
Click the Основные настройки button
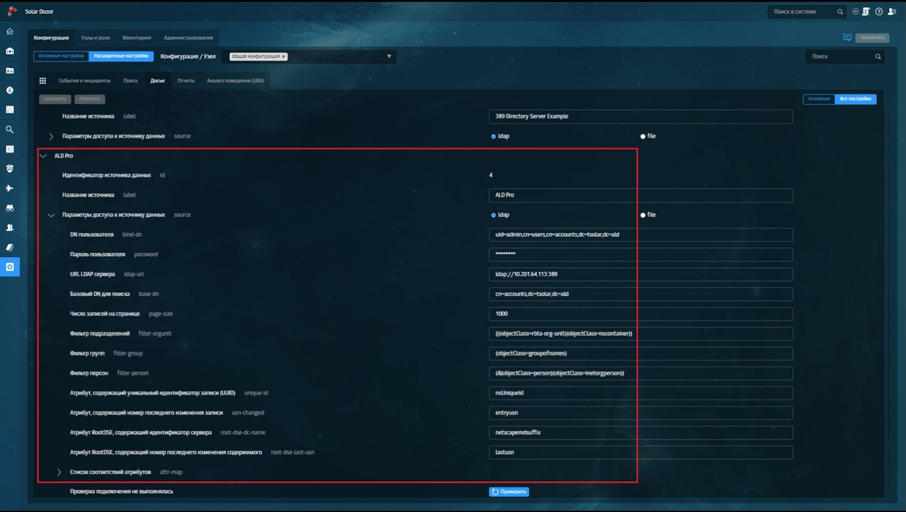[x=61, y=56]
